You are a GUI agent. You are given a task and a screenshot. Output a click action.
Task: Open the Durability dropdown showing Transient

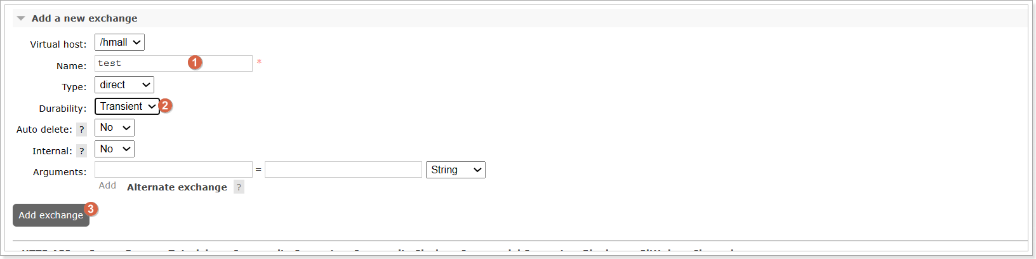coord(127,107)
